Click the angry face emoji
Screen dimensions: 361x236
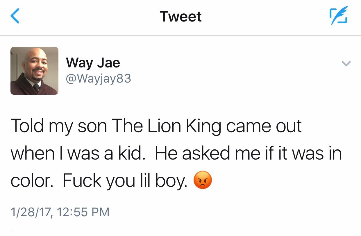tap(203, 180)
